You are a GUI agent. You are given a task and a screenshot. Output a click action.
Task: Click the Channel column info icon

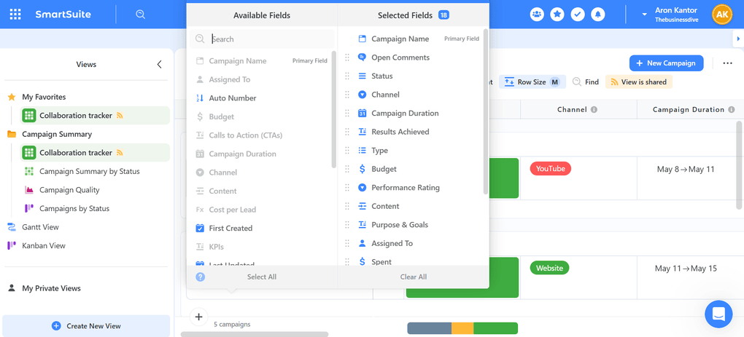click(x=594, y=109)
